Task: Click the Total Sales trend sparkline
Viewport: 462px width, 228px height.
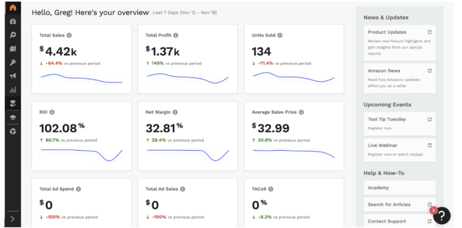Action: tap(81, 78)
